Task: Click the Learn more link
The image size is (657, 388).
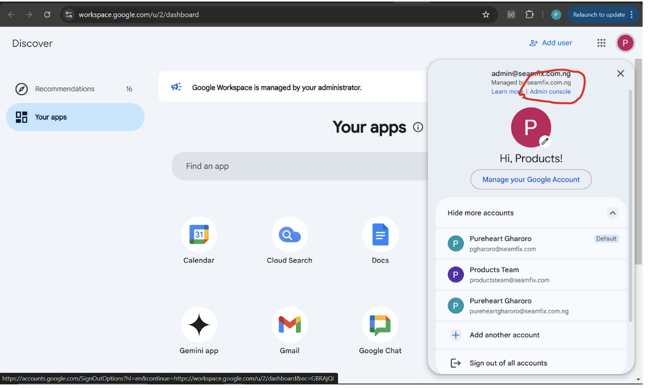Action: coord(507,92)
